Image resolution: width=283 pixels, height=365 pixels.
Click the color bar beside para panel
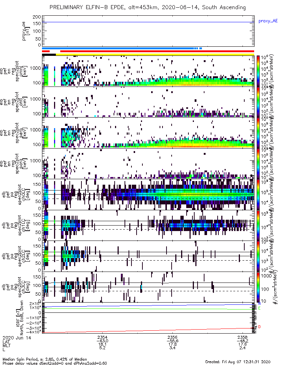258,164
